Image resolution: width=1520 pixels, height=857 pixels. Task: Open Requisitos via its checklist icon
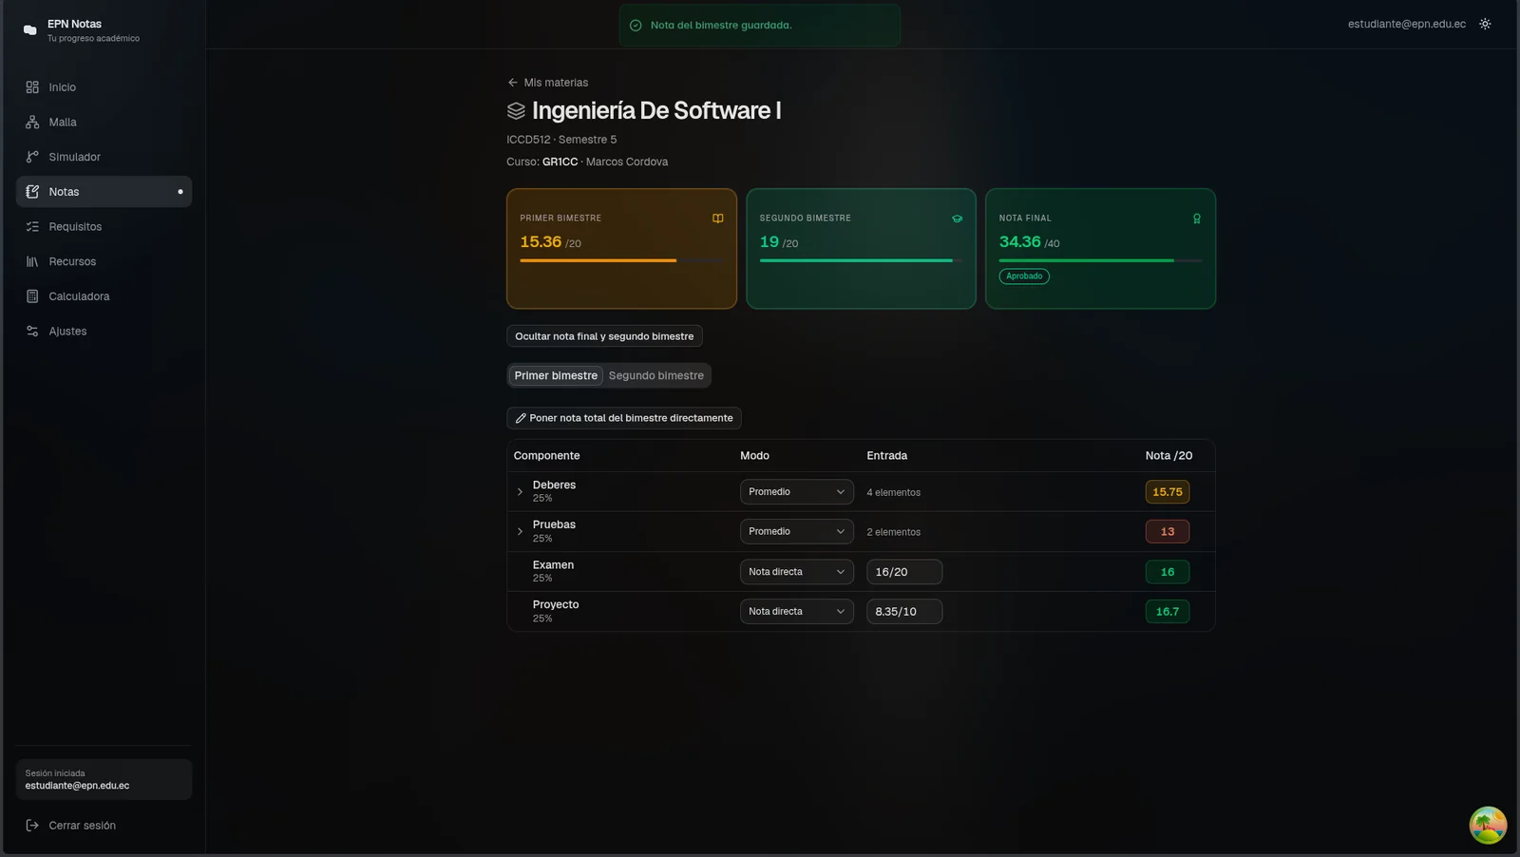click(x=32, y=227)
